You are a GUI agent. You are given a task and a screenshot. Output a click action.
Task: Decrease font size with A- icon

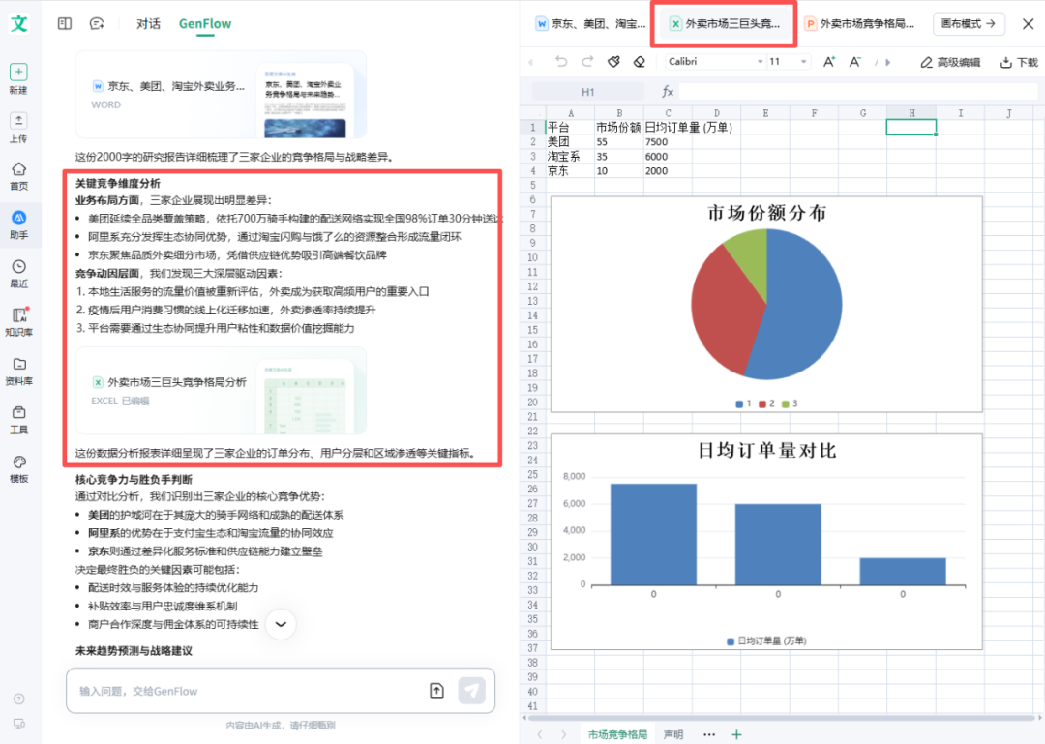pos(854,62)
